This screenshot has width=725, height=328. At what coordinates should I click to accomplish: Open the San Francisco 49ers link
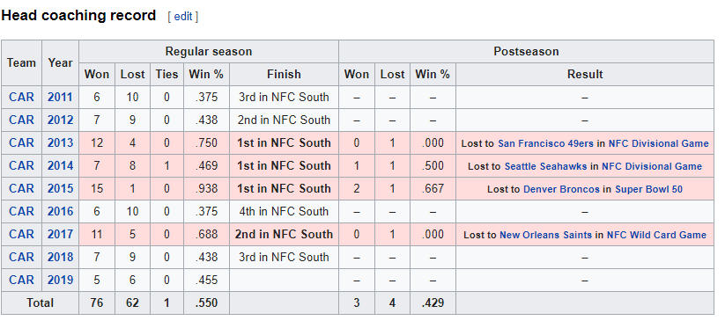545,143
